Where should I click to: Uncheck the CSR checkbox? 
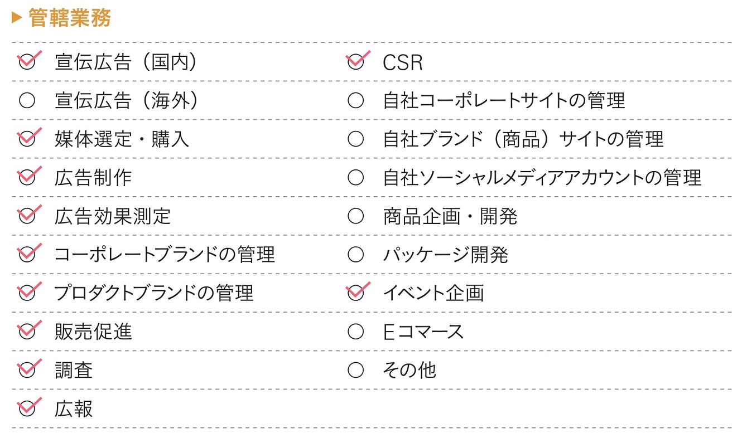point(355,62)
